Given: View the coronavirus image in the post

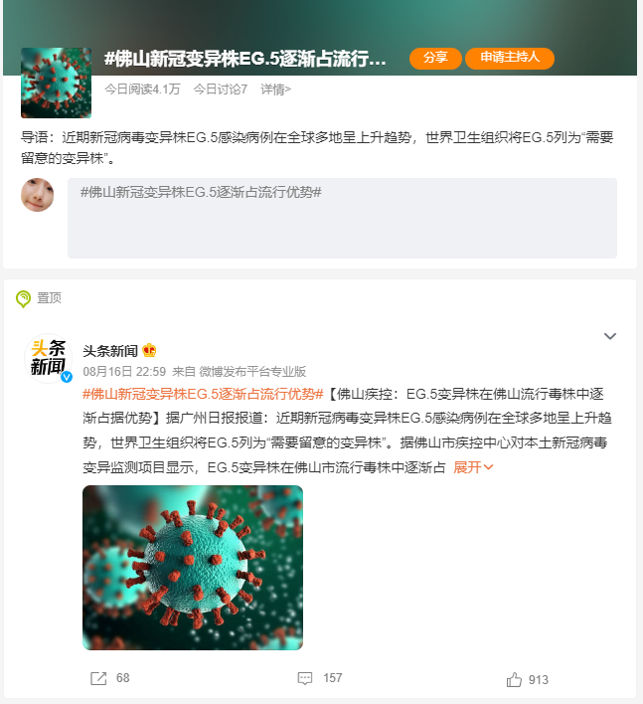Looking at the screenshot, I should [193, 568].
